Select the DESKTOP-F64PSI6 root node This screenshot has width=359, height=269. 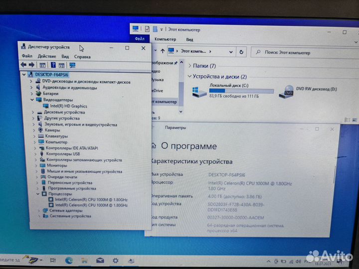51,75
